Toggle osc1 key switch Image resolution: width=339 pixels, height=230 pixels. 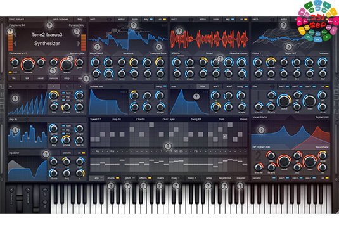tap(151, 20)
